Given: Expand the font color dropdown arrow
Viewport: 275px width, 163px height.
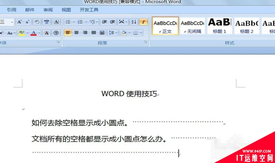Looking at the screenshot, I should [x=39, y=33].
